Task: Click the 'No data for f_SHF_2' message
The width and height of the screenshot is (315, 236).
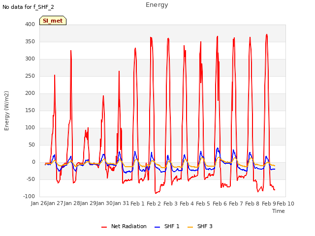Action: (x=28, y=7)
